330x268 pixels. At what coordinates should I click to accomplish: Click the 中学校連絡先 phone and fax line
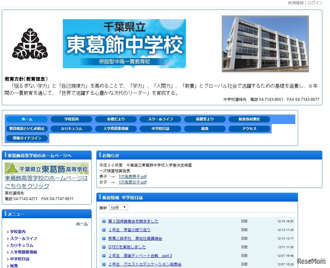[x=271, y=99]
